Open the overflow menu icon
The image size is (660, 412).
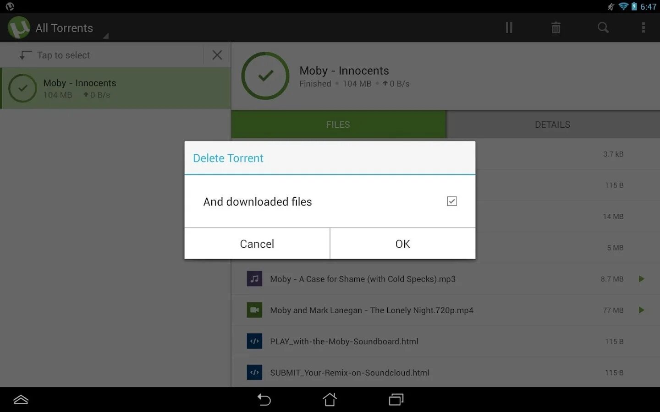click(x=643, y=27)
